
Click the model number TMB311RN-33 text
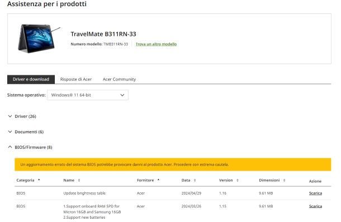coord(116,44)
